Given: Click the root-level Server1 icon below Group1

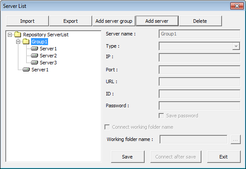Looking at the screenshot, I should coord(26,70).
